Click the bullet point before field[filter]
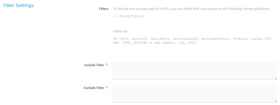This screenshot has height=105, width=280. point(116,16)
